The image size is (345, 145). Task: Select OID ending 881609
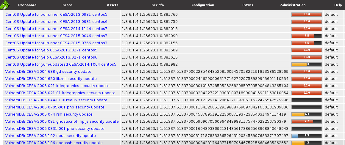coord(150,50)
